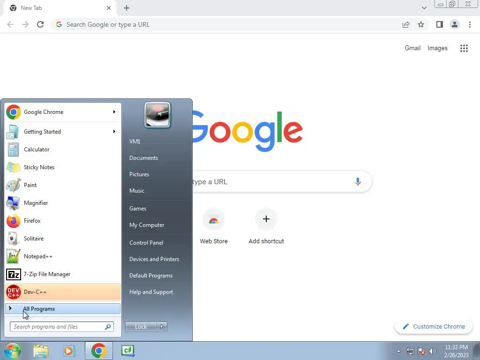Open the C# application in taskbar
480x360 pixels.
click(x=127, y=351)
